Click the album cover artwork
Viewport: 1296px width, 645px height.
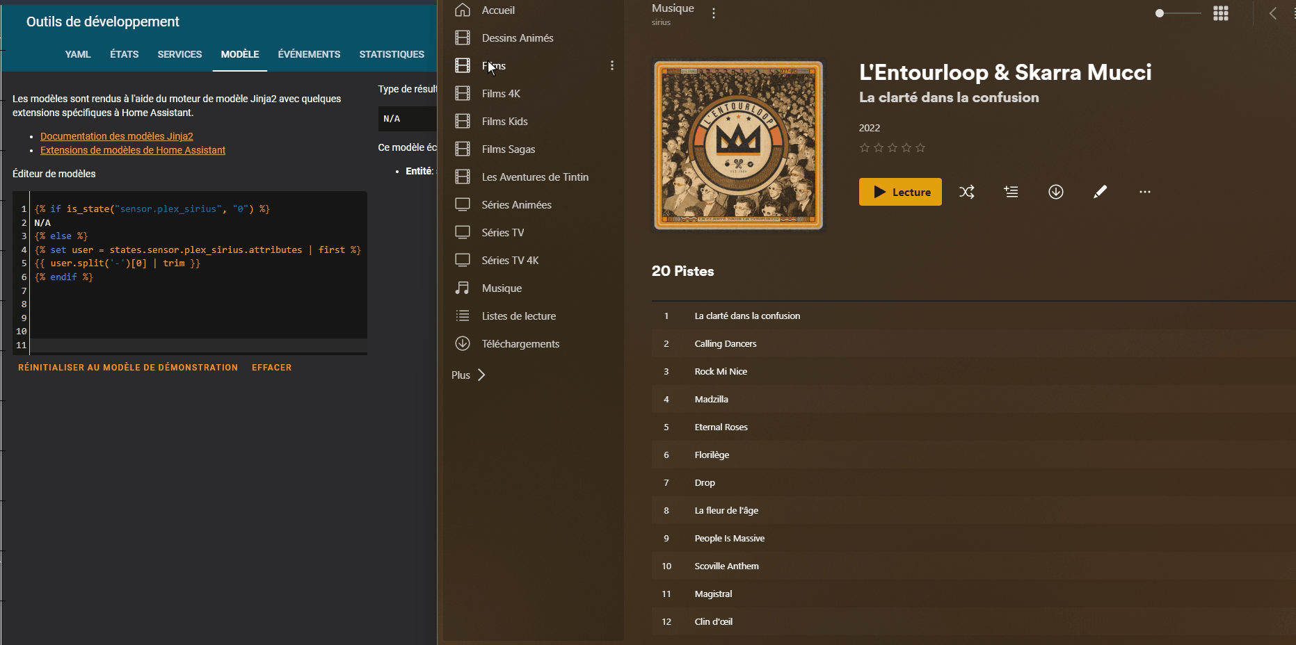(738, 145)
